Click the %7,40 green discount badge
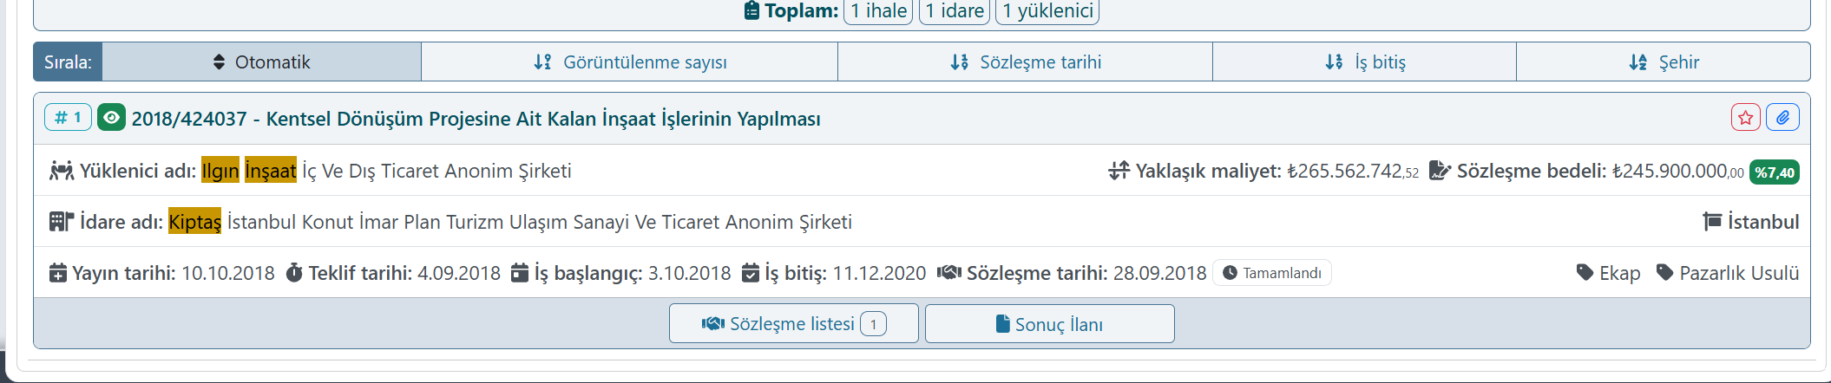 click(x=1774, y=172)
